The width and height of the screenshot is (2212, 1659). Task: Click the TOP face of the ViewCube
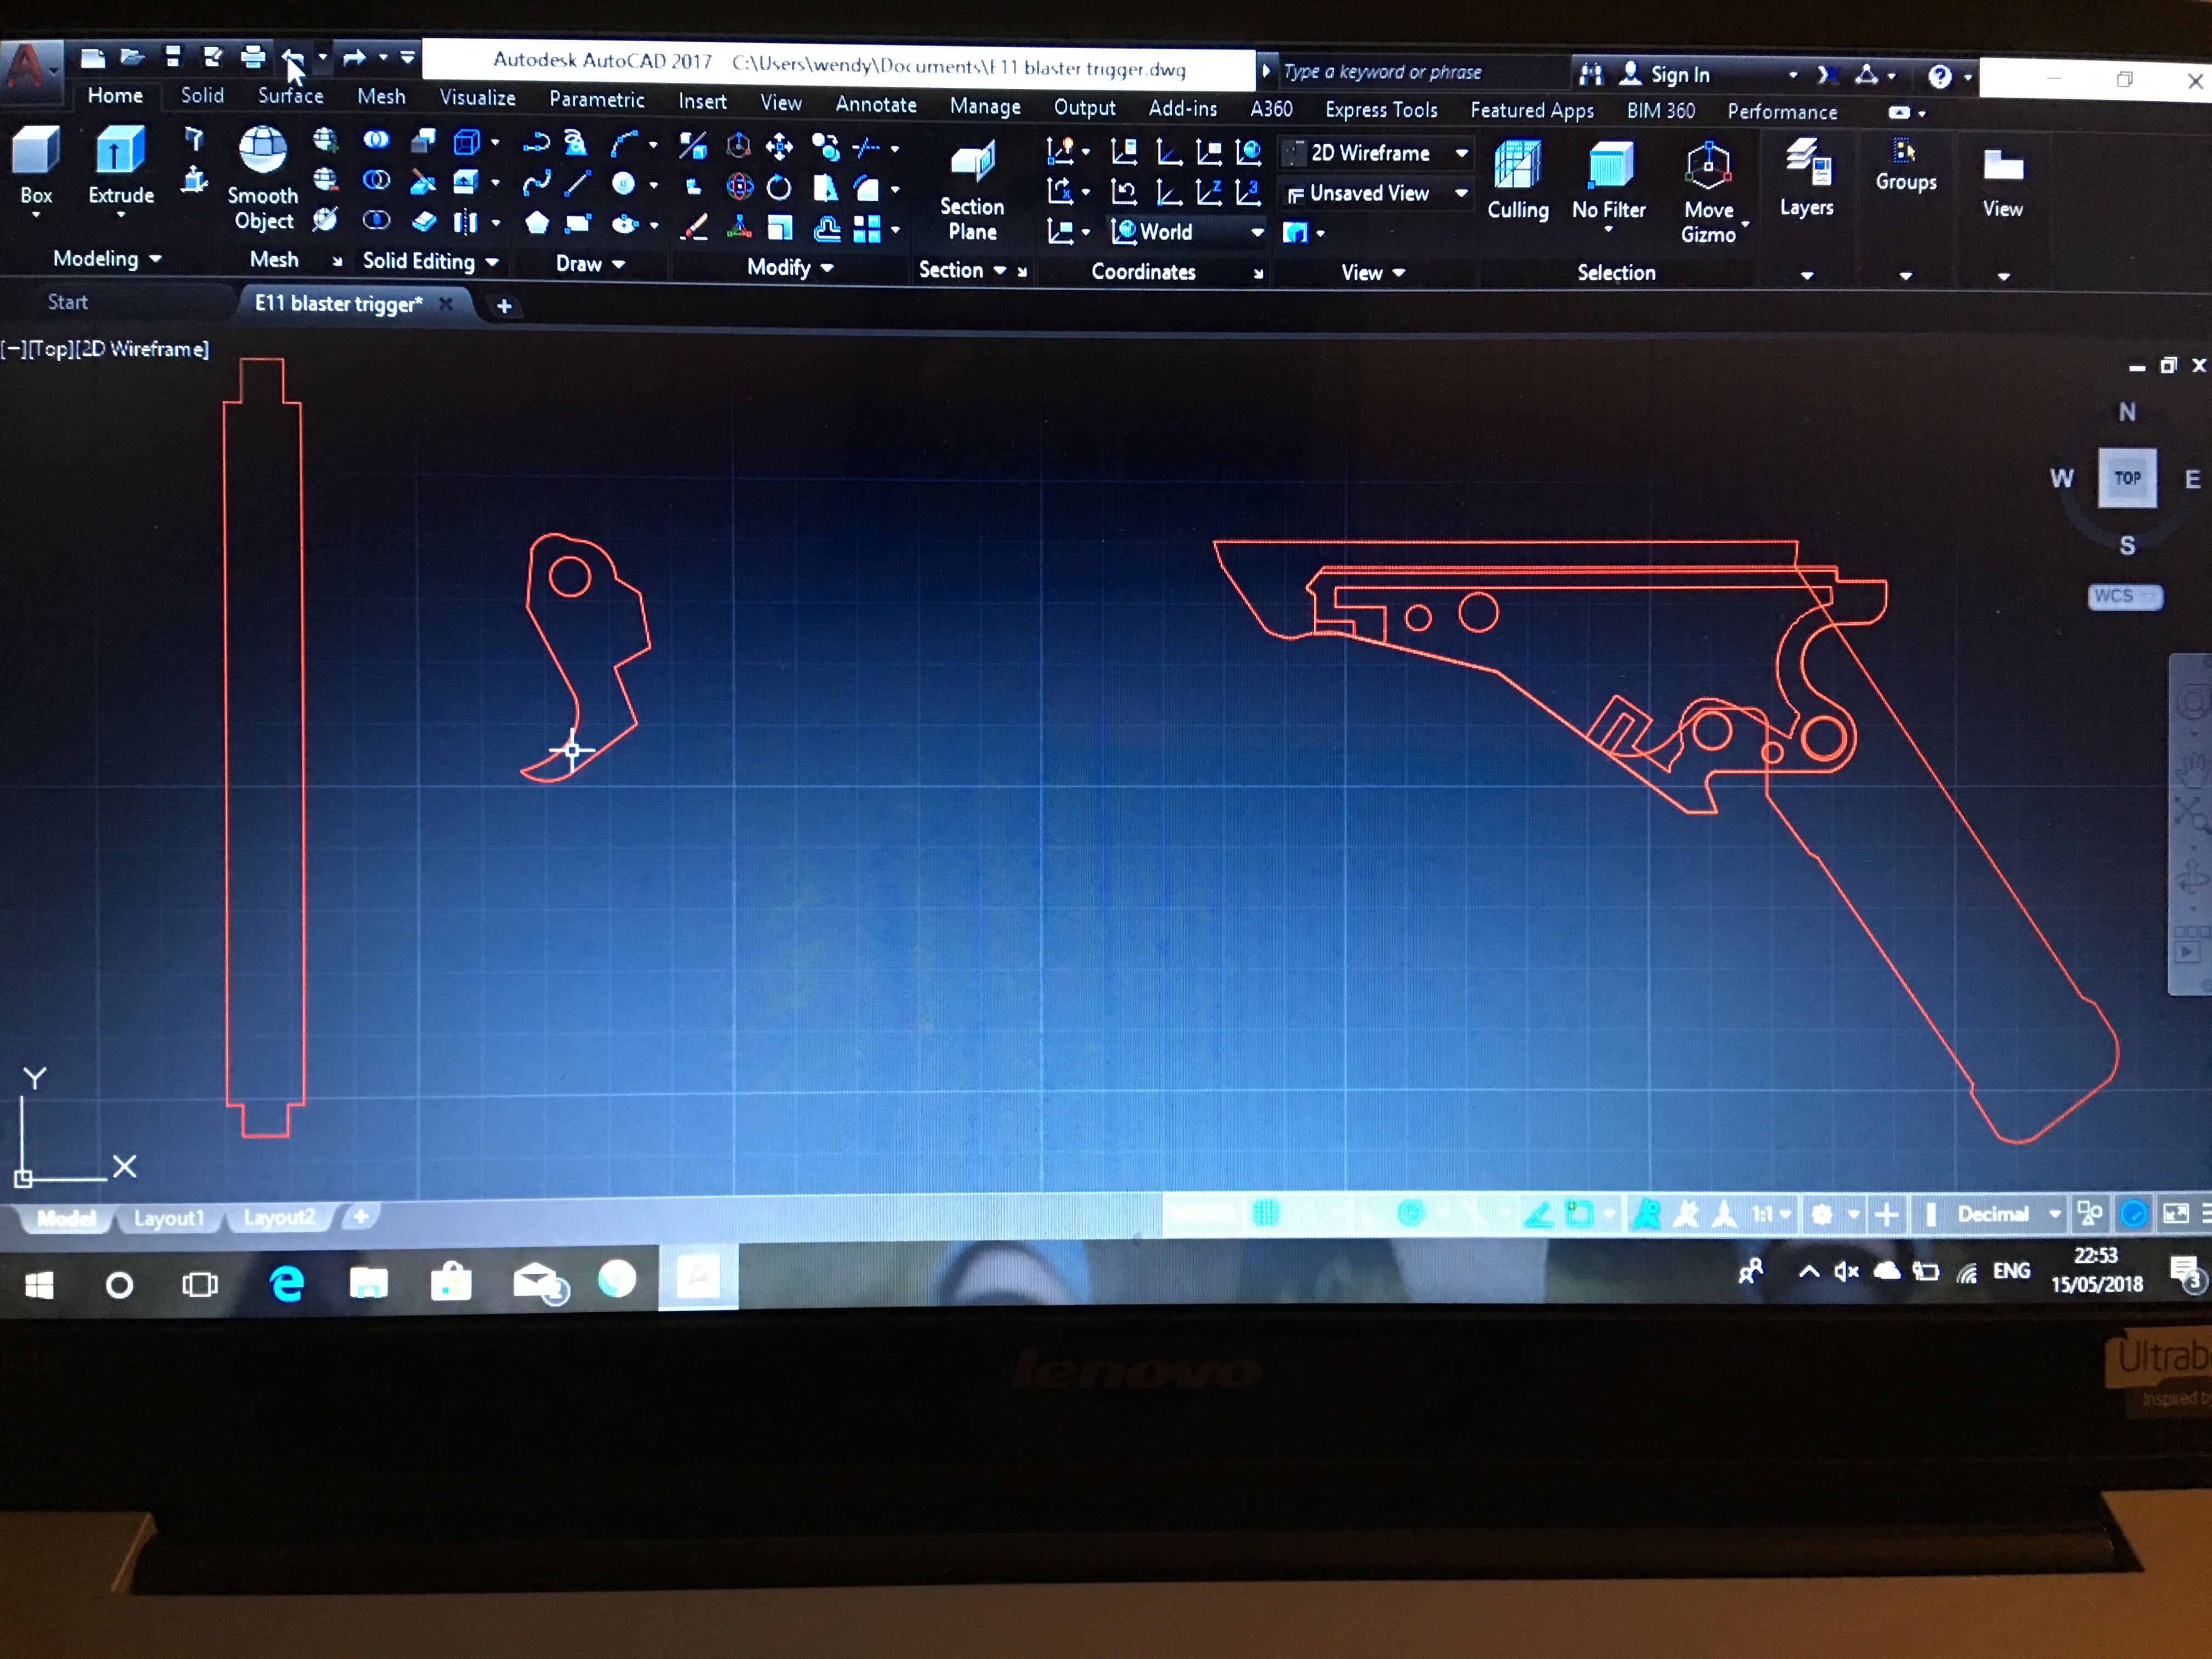click(2127, 478)
